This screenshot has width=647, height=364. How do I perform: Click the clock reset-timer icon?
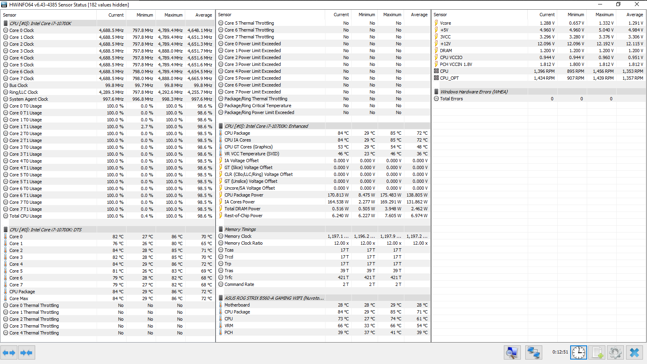[579, 353]
